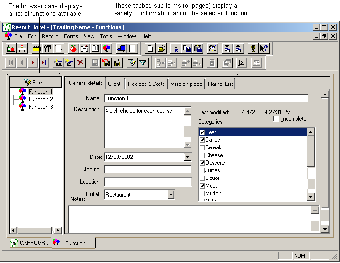Image resolution: width=340 pixels, height=263 pixels.
Task: Select Function 2 in the browser list
Action: click(41, 99)
